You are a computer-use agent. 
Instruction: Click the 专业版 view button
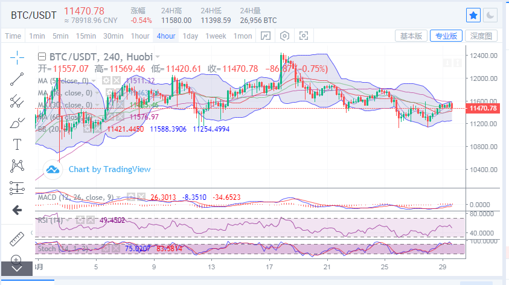click(x=446, y=36)
